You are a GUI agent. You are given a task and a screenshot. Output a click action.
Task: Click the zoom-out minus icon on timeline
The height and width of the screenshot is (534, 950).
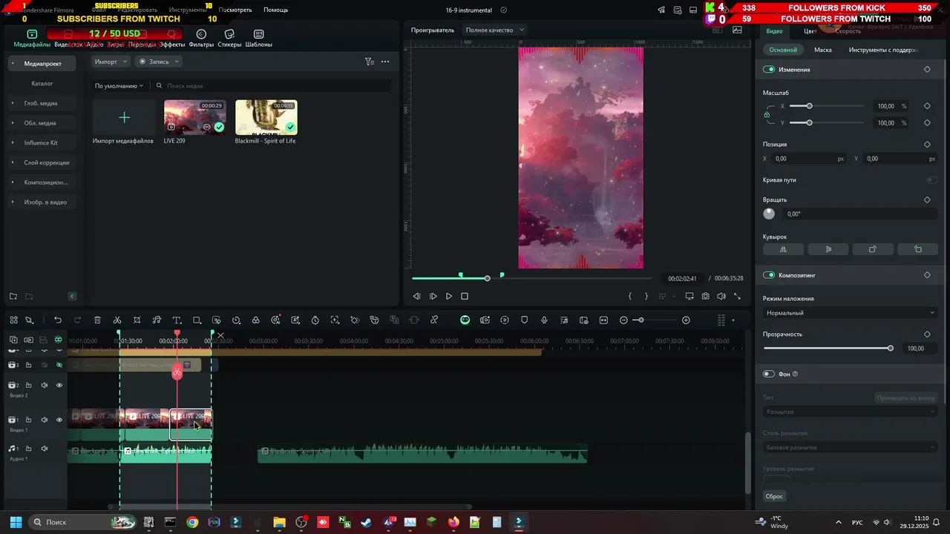coord(623,320)
